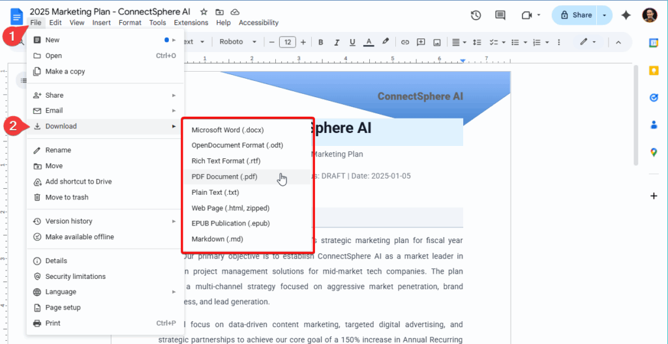Select Download as PDF Document (.pdf)

point(247,177)
